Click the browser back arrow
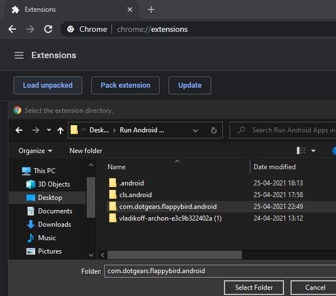Viewport: 336px width, 296px height. click(12, 29)
